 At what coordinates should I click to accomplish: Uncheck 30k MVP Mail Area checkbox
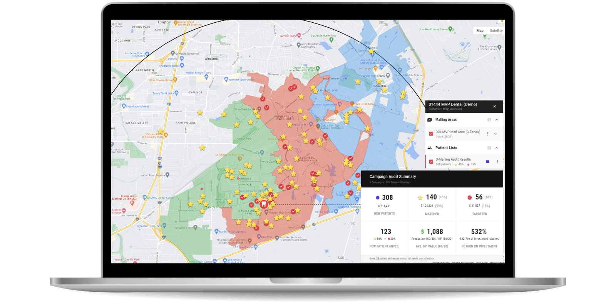click(431, 134)
